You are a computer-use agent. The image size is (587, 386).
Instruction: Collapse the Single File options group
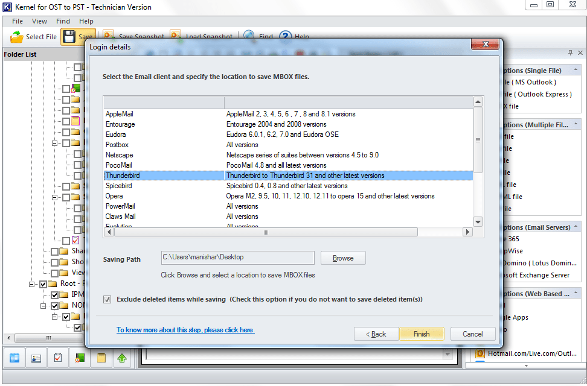(x=576, y=70)
